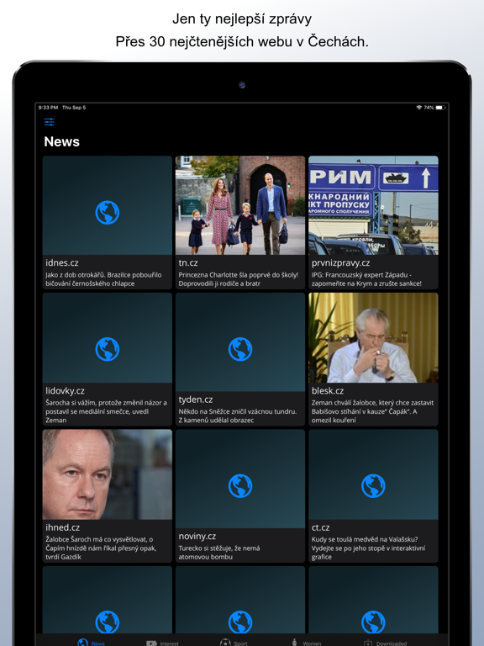This screenshot has width=484, height=646.
Task: Open source name lidovky.cz
Action: point(65,390)
